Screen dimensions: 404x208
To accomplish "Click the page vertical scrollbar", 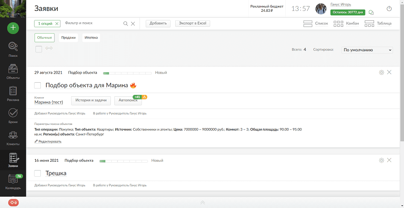I will coord(402,72).
